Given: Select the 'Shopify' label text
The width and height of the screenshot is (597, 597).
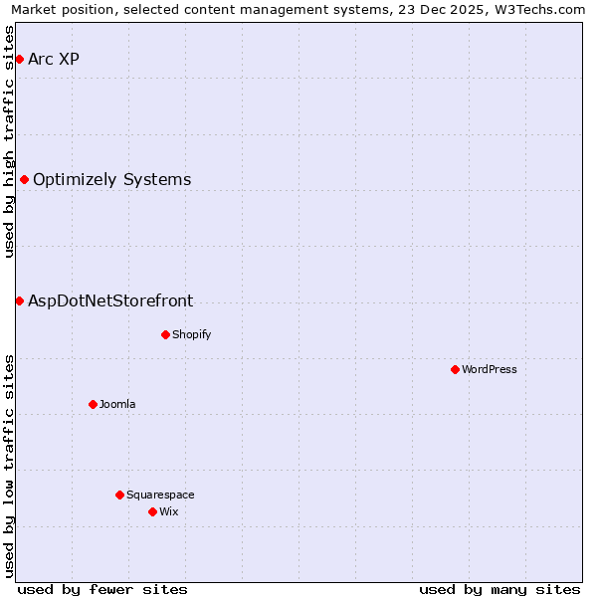Looking at the screenshot, I should pyautogui.click(x=191, y=334).
